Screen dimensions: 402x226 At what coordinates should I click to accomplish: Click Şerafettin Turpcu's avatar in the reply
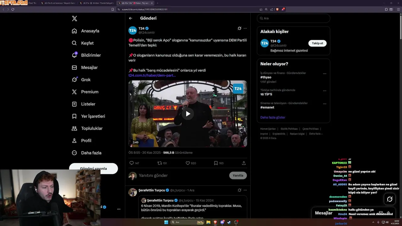click(133, 192)
